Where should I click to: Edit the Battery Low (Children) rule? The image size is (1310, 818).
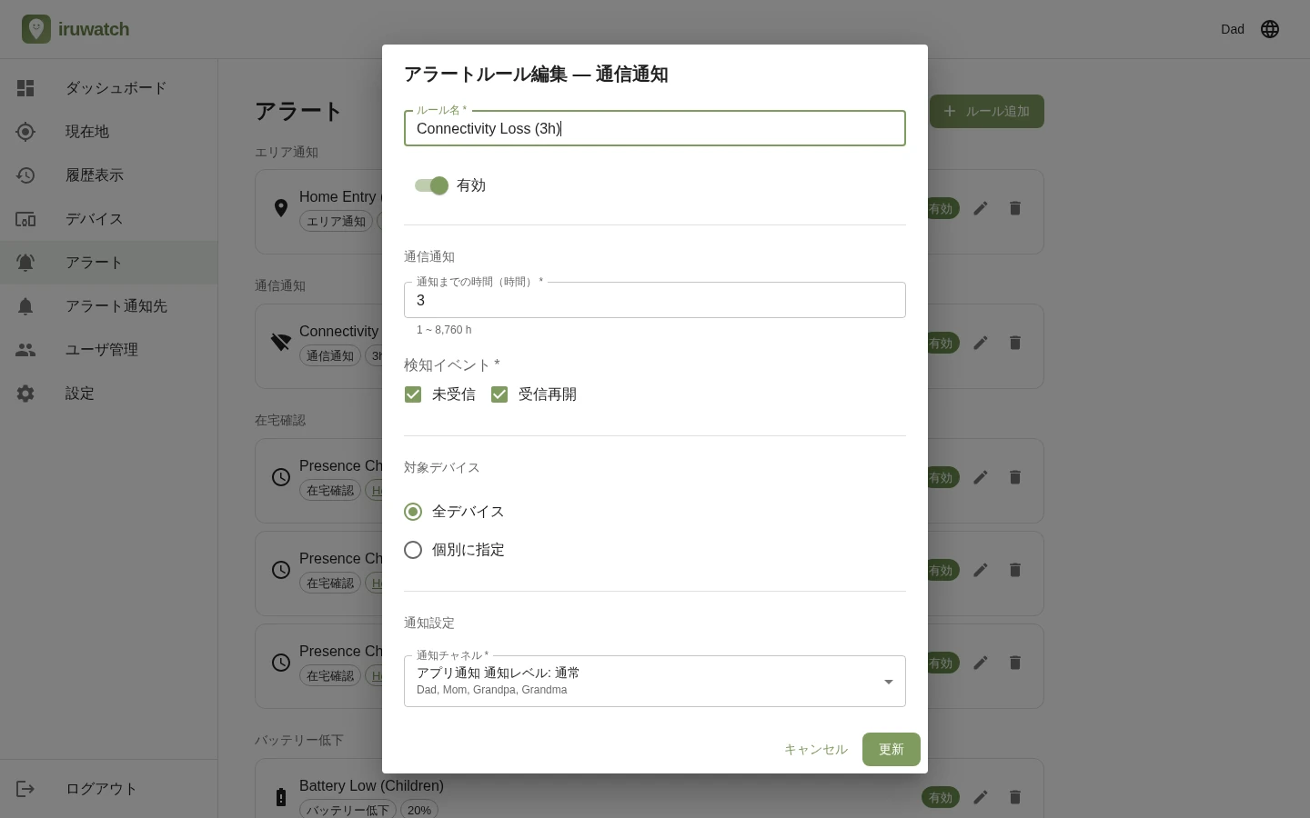coord(981,797)
